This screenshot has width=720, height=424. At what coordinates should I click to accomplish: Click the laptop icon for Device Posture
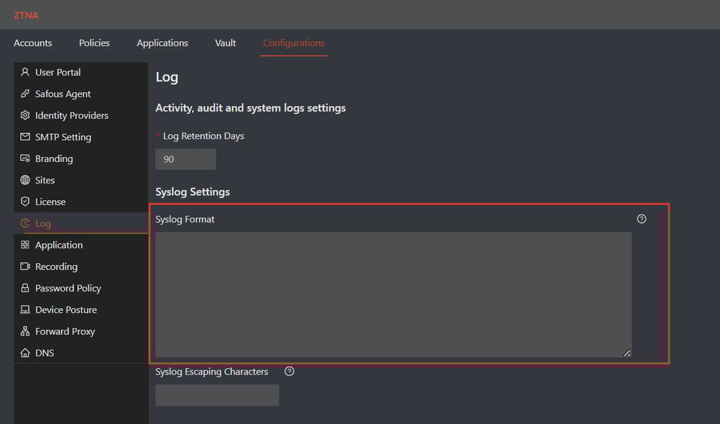pos(24,310)
